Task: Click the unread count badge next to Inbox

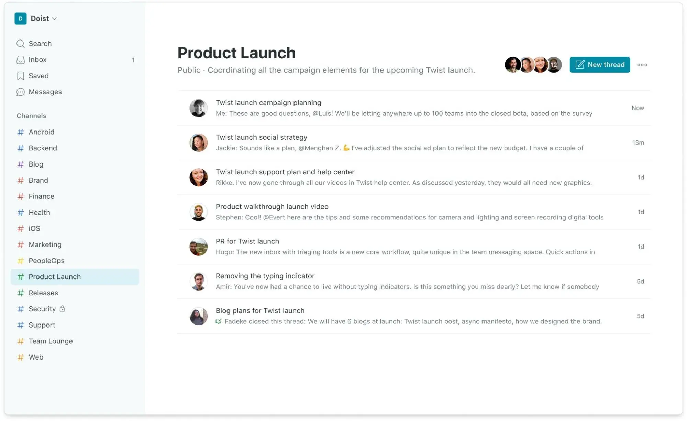Action: tap(133, 59)
